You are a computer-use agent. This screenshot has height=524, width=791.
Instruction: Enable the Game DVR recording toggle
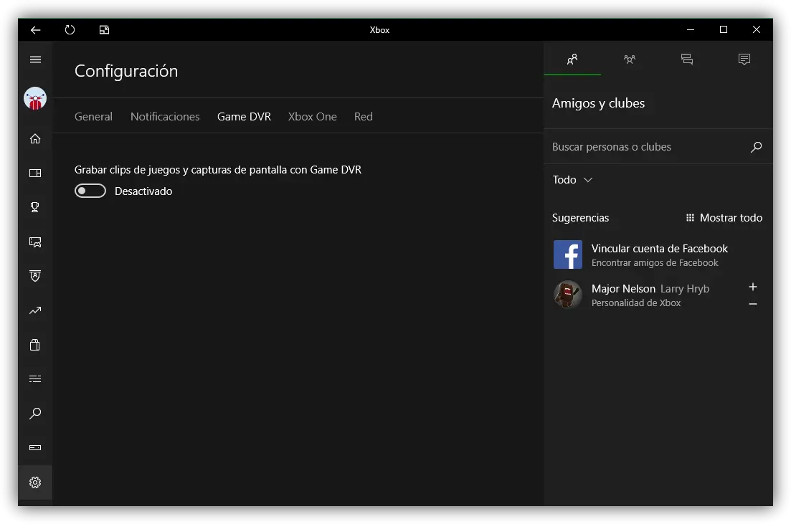(90, 191)
